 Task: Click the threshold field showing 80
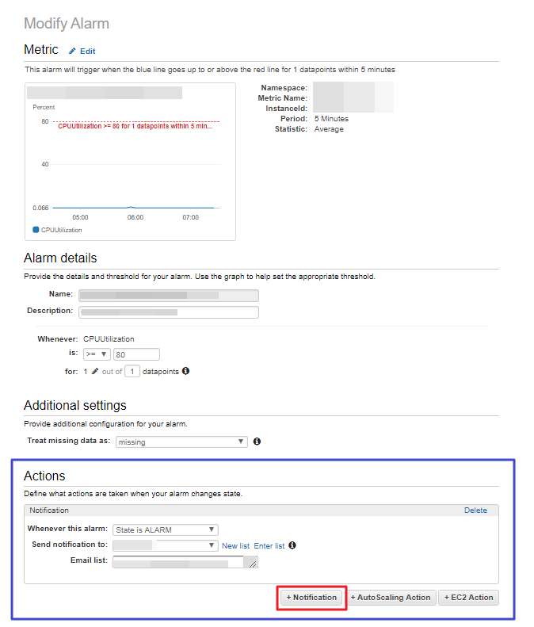pos(136,354)
